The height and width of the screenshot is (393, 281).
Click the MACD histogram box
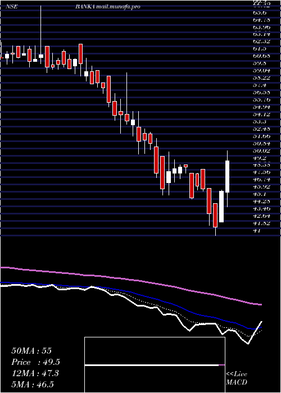click(x=155, y=365)
